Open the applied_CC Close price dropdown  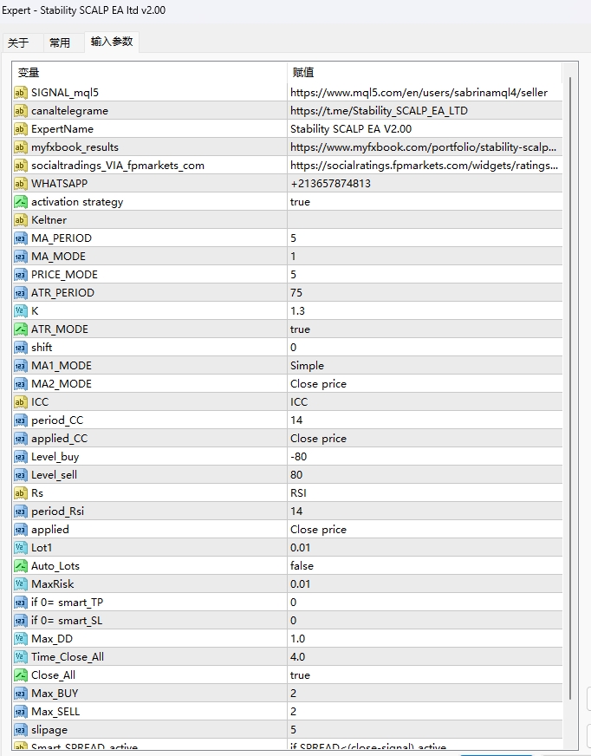423,439
